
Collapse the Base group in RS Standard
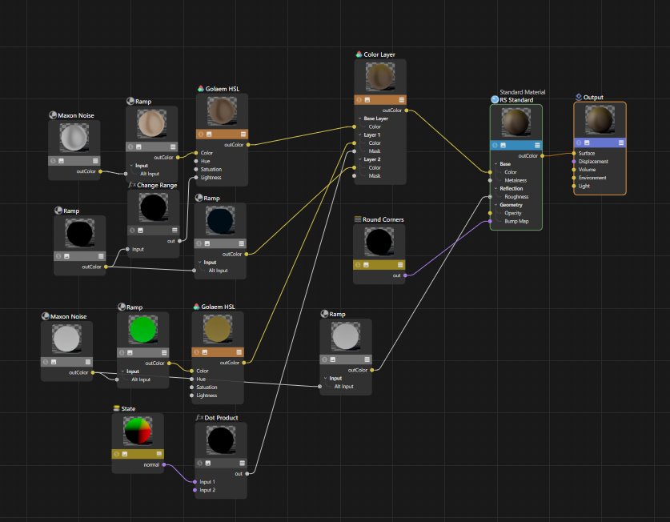[495, 164]
